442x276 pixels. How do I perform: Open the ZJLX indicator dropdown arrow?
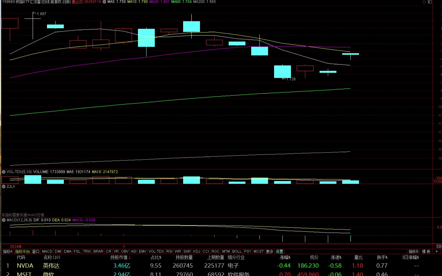[x=4, y=186]
